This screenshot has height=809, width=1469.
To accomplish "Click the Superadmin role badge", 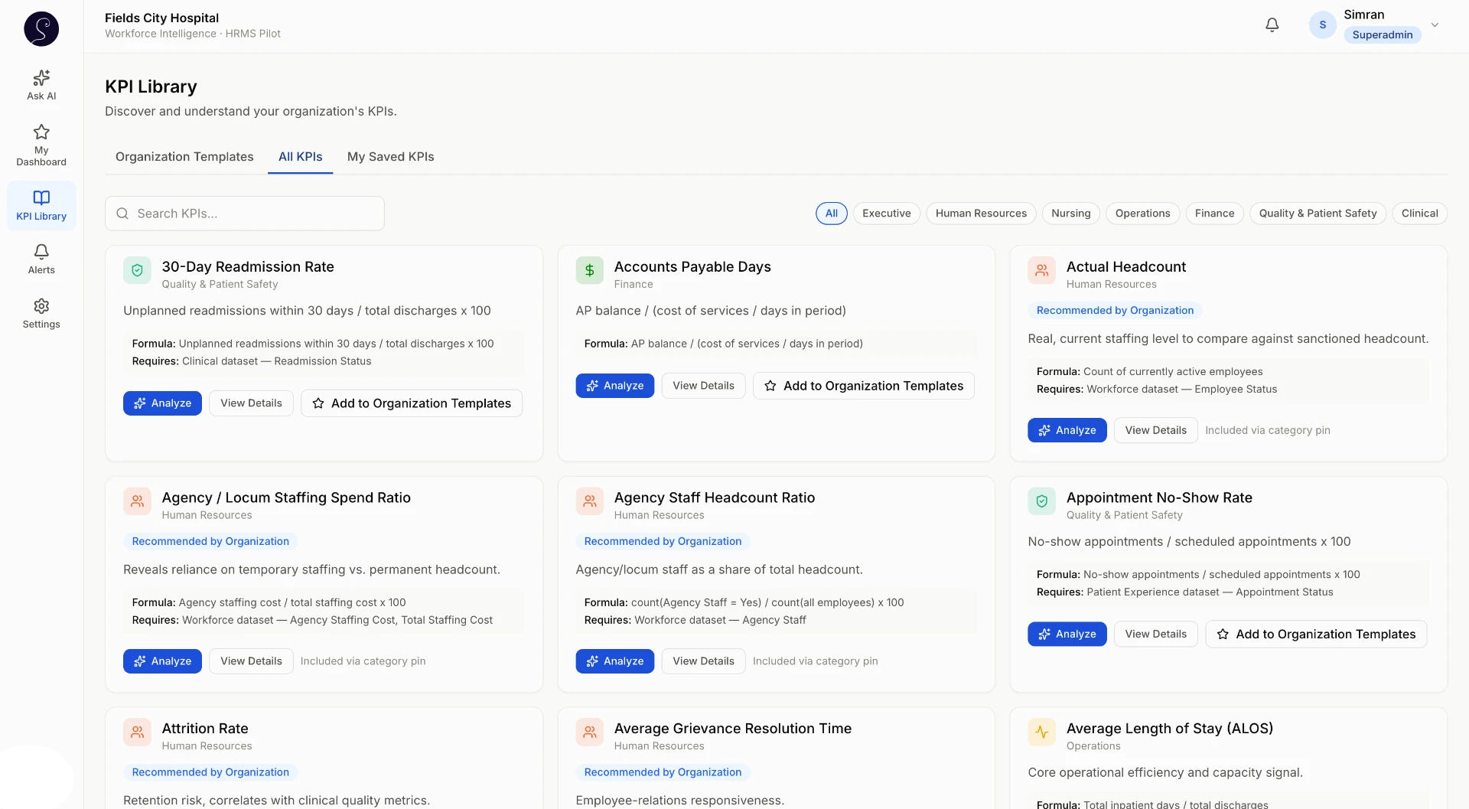I will click(x=1382, y=34).
